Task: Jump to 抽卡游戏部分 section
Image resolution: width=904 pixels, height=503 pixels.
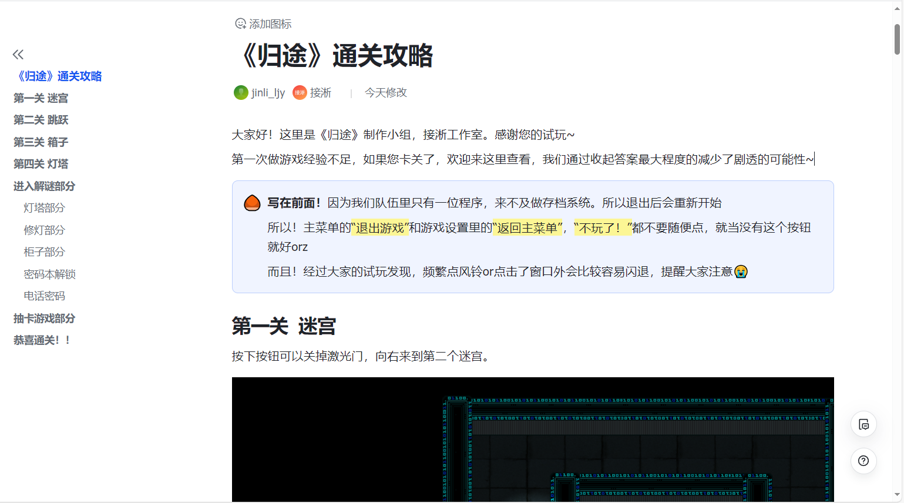Action: pyautogui.click(x=44, y=318)
